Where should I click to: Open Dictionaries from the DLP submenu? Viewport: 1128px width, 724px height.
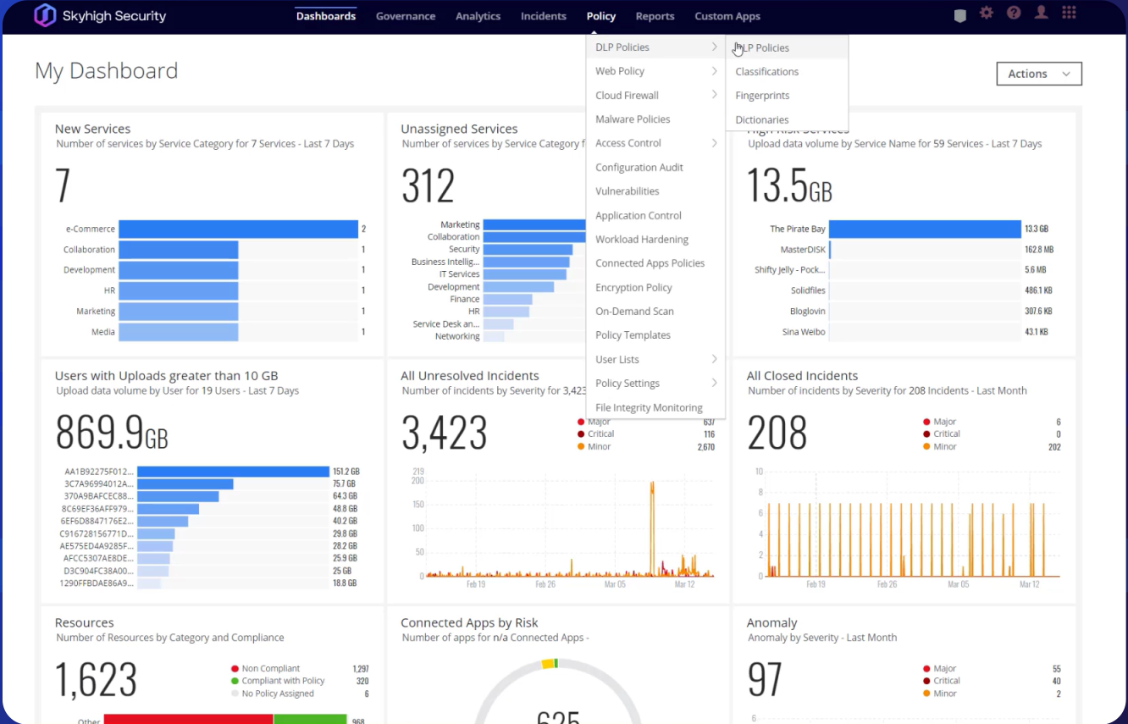(760, 119)
